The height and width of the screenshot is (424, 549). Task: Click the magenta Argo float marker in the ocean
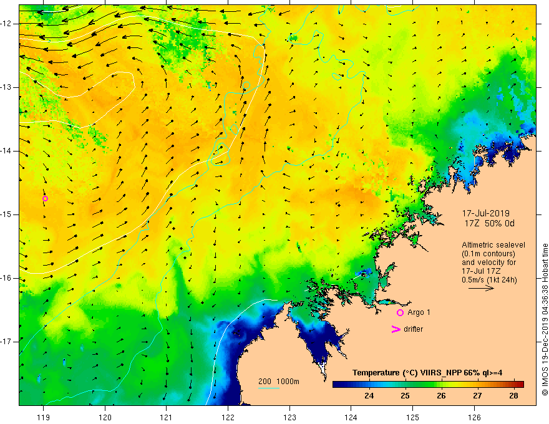click(x=45, y=199)
